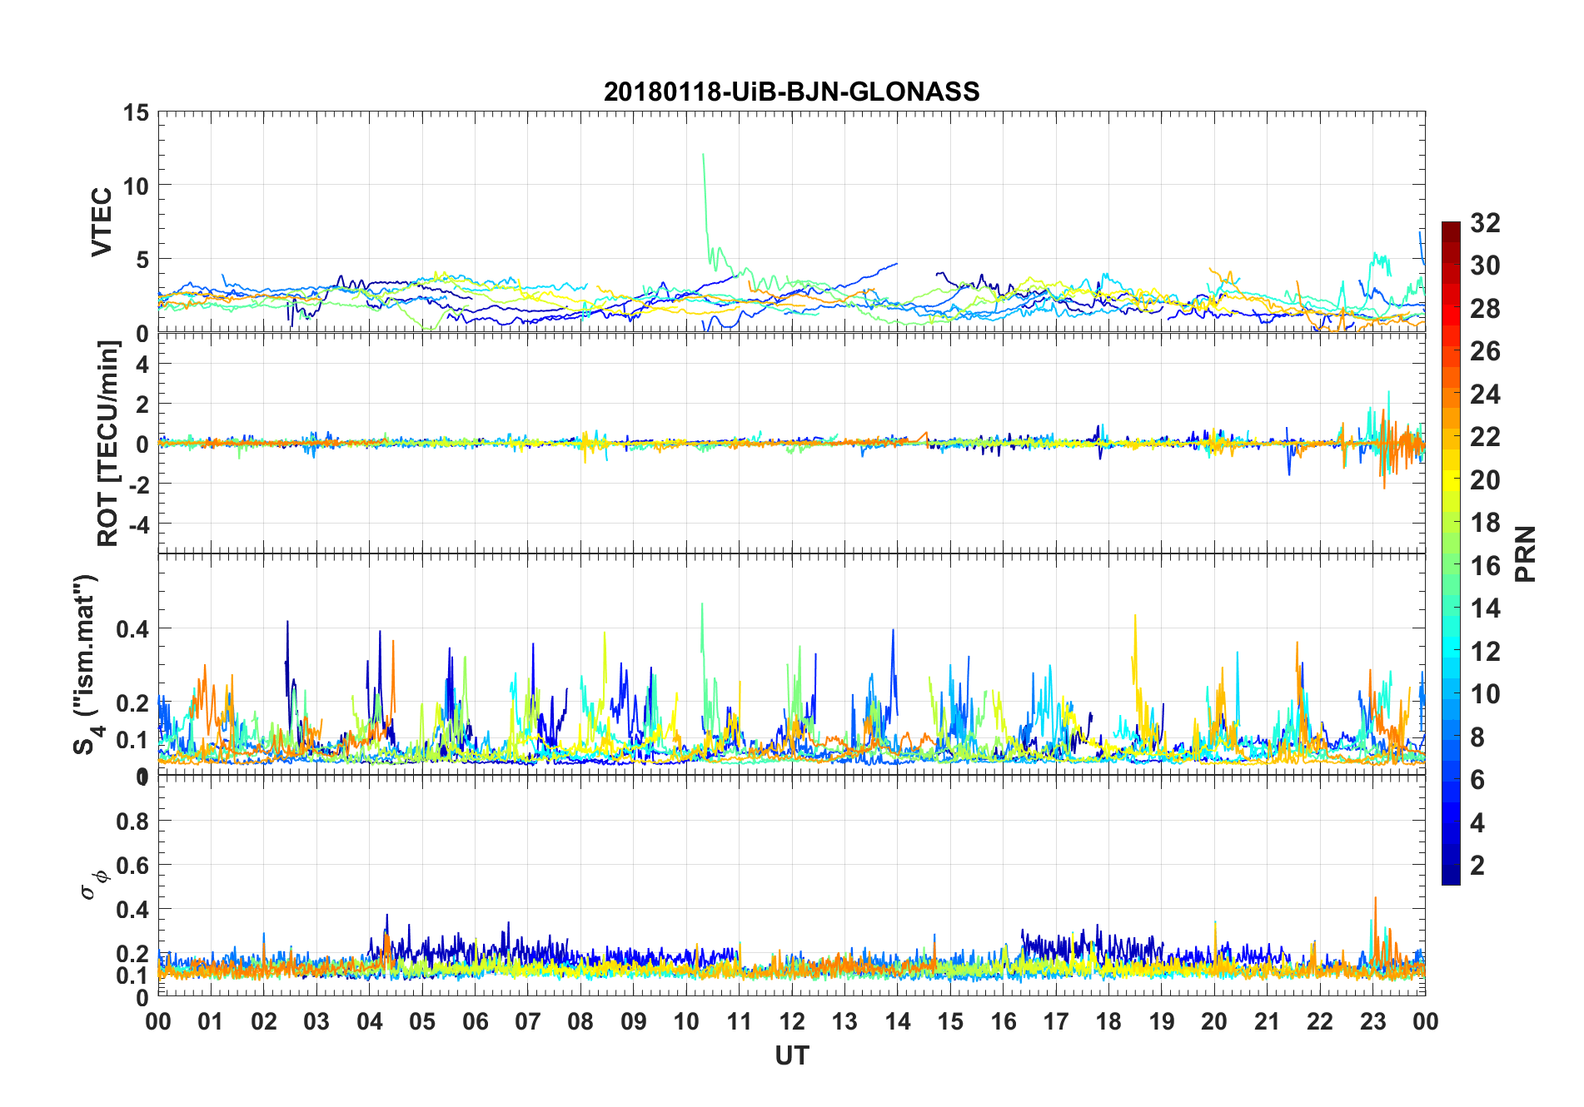
Task: Select colorbar tick label 16
Action: tap(1485, 565)
